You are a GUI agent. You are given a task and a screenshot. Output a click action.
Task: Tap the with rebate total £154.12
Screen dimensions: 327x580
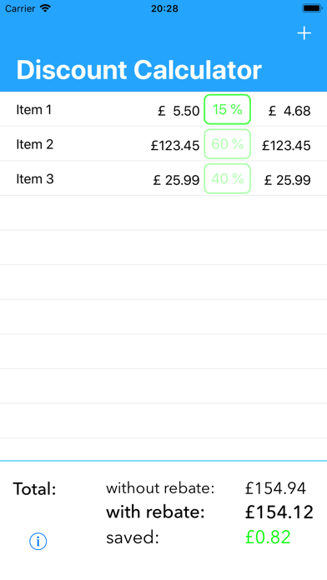coord(279,512)
